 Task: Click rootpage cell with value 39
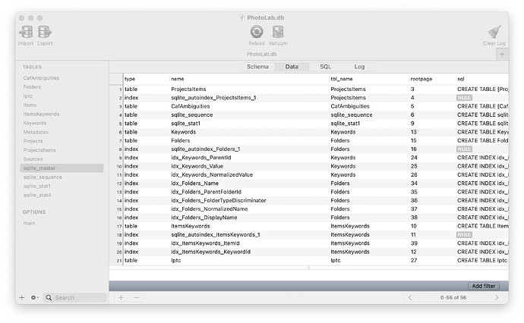[414, 243]
